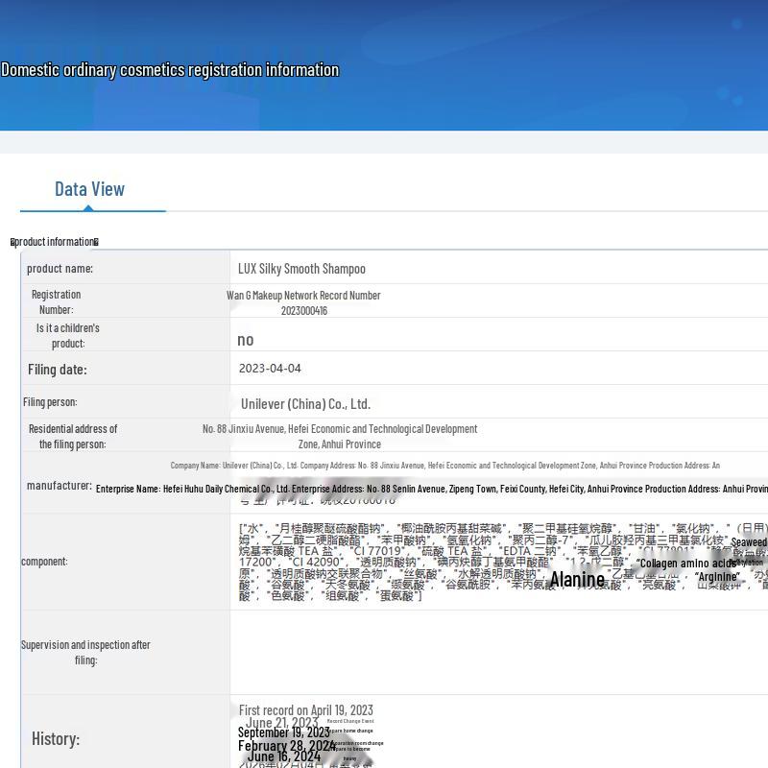The image size is (768, 768).
Task: Click the "Supervision and inspection after filing:" label
Action: 85,653
